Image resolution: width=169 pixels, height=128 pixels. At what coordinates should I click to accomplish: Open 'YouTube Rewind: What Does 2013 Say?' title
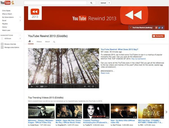119,50
